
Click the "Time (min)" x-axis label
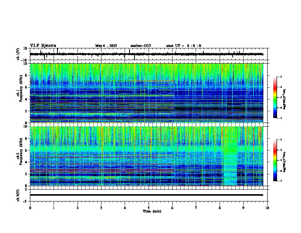point(152,211)
